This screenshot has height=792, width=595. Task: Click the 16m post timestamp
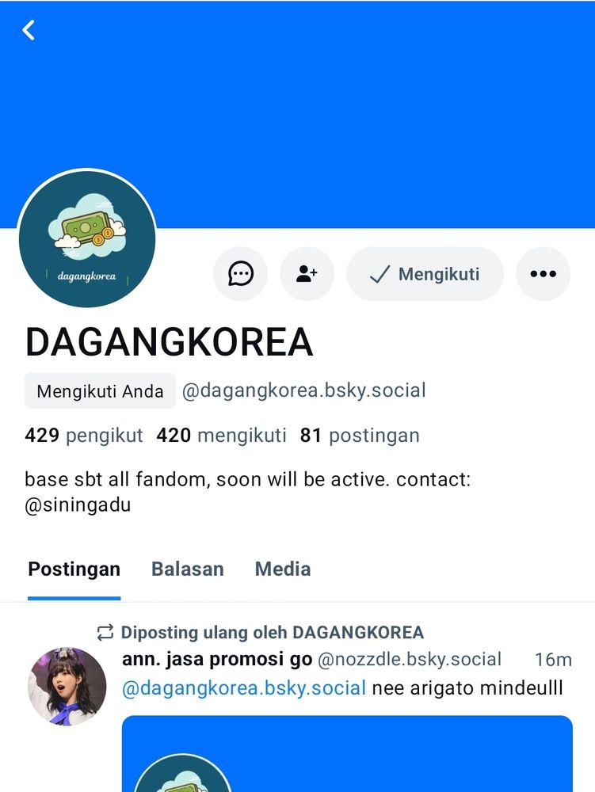point(553,659)
